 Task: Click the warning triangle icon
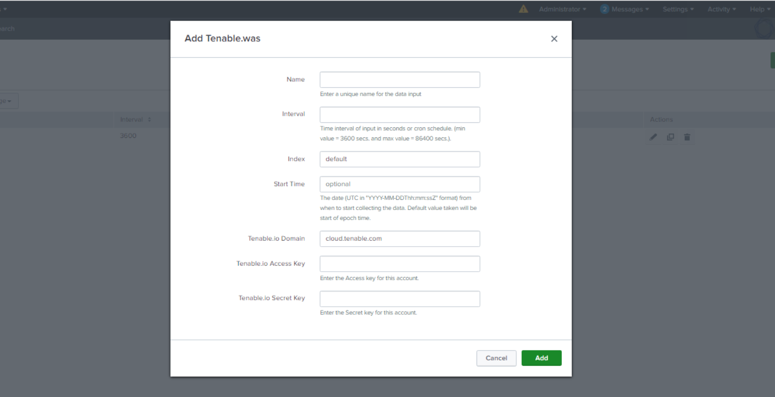(x=523, y=9)
